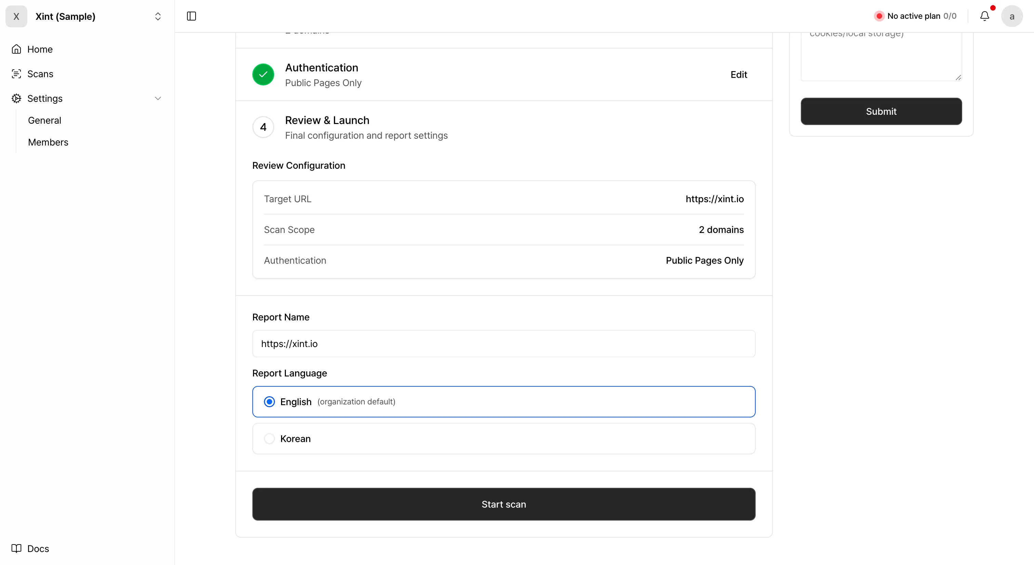Select English as the report language
Screen dimensions: 1034x565
[x=269, y=401]
